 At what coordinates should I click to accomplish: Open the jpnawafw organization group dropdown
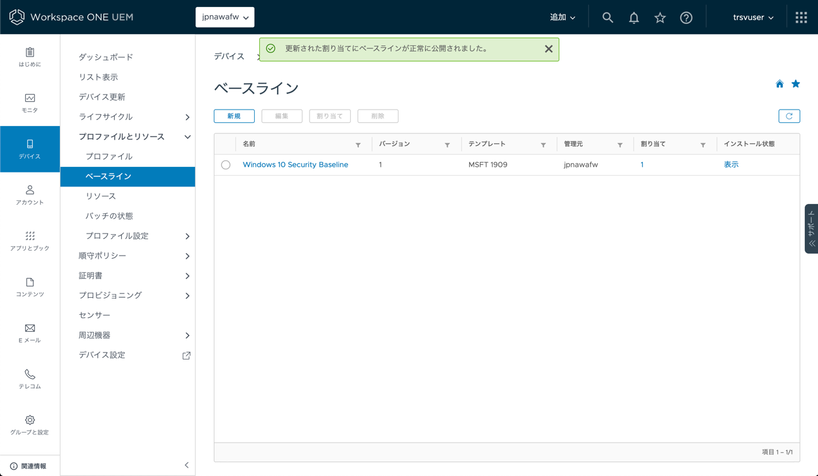click(x=225, y=18)
